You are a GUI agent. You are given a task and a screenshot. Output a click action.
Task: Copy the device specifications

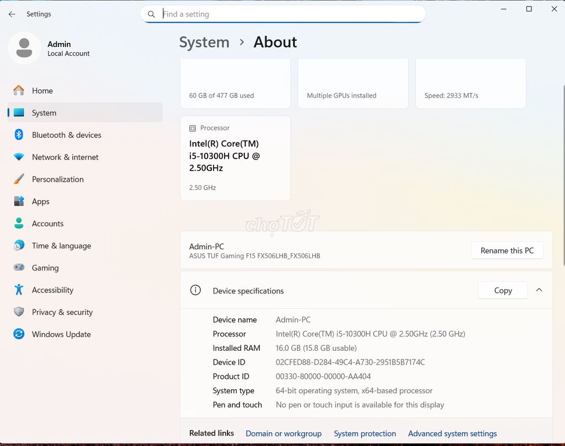(502, 290)
